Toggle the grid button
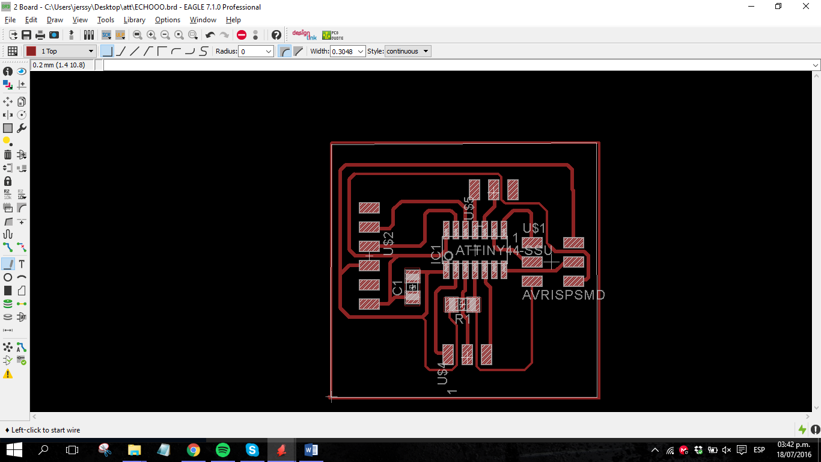The image size is (821, 462). (12, 51)
